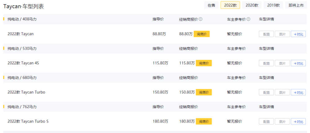Open the 2022款 Taycan Turbo S link
The image size is (310, 133).
tap(28, 121)
